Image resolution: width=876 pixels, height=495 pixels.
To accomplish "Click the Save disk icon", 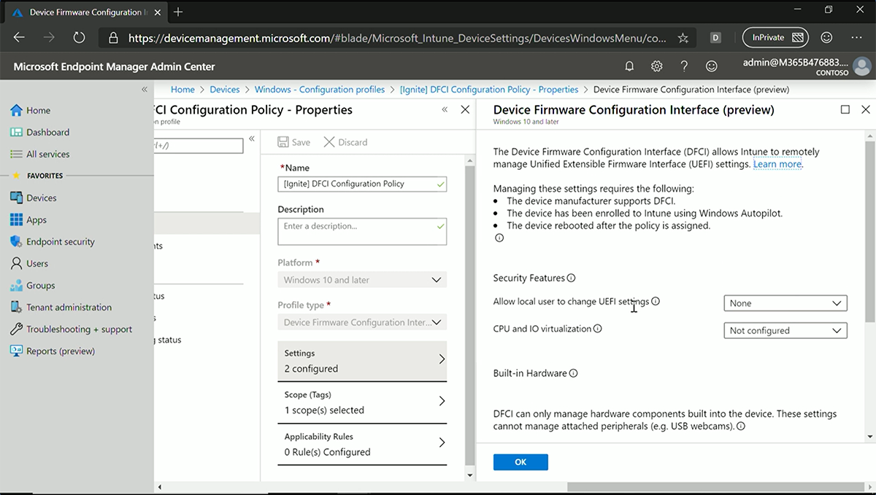I will tap(283, 142).
